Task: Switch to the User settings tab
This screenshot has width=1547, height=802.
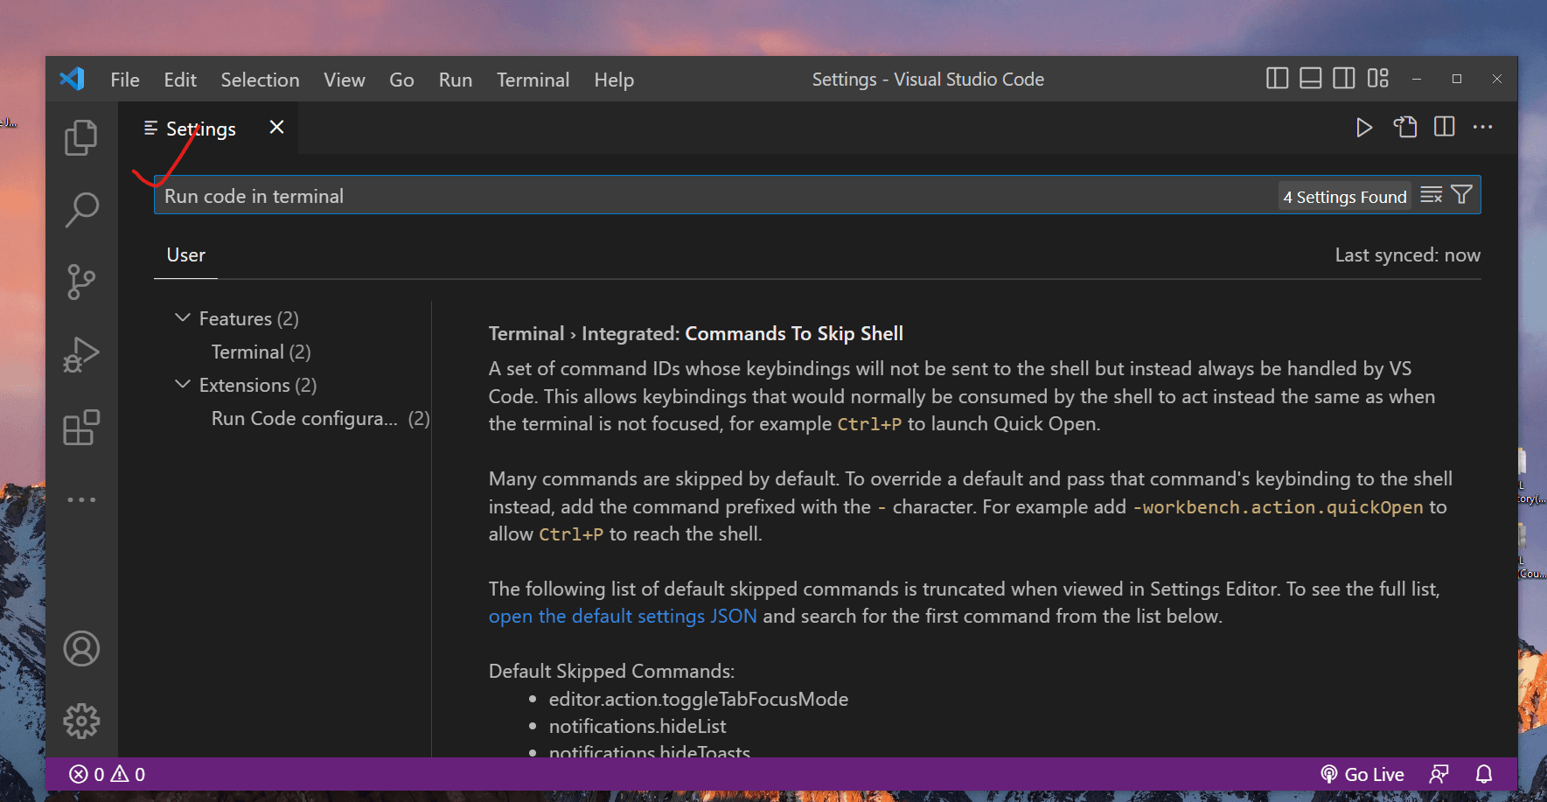Action: pyautogui.click(x=186, y=255)
